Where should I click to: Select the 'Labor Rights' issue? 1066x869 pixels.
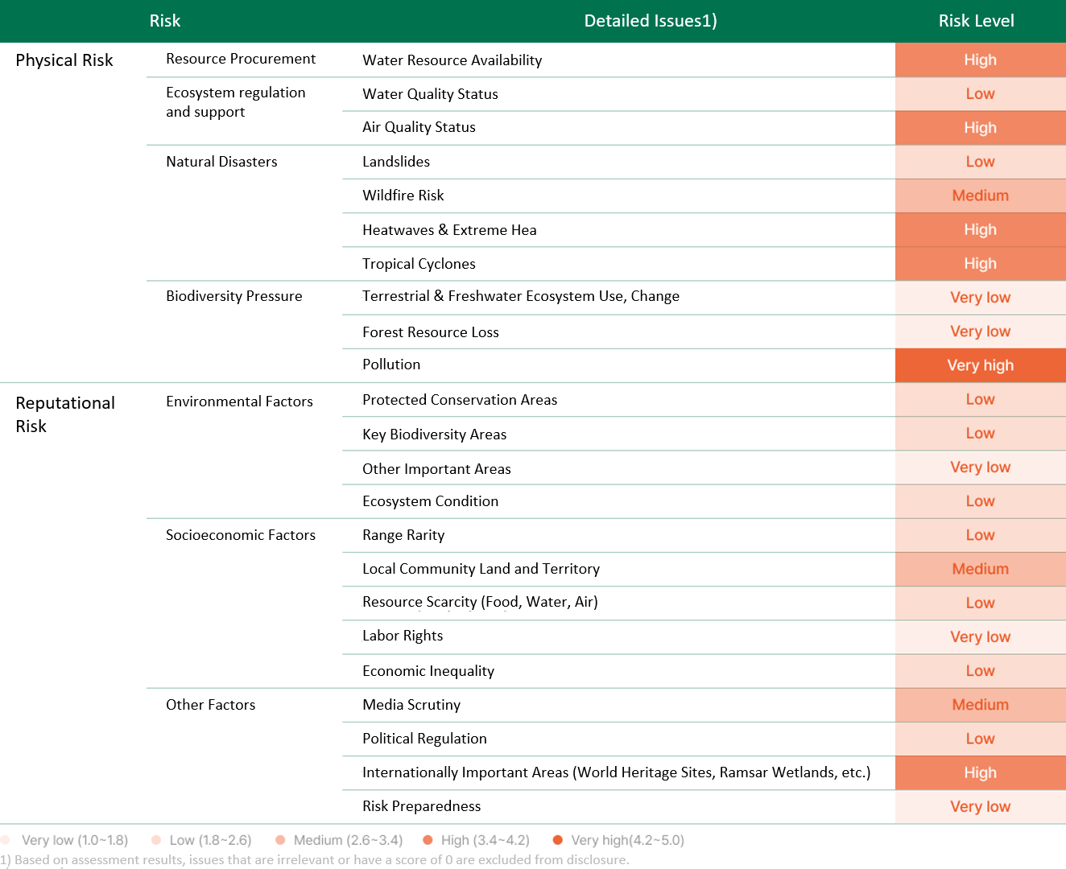pos(403,636)
